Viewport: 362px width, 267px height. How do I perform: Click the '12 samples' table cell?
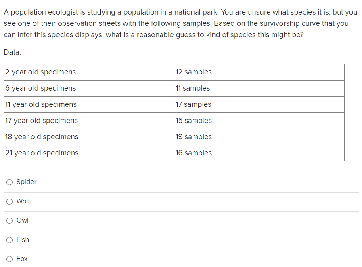pos(193,72)
